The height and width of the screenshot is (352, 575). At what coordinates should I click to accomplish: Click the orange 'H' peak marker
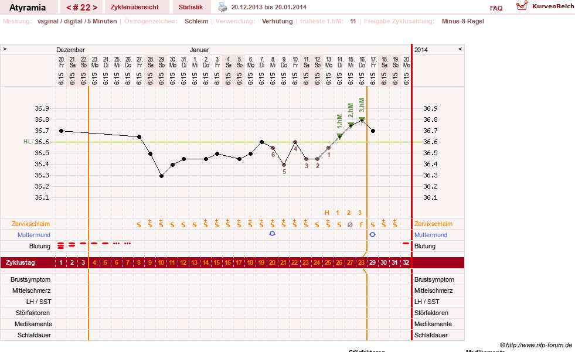pyautogui.click(x=327, y=213)
